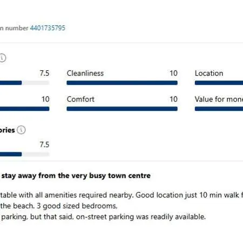Image resolution: width=243 pixels, height=235 pixels.
Task: Open confirmation number 4401735795 link
Action: tap(48, 28)
